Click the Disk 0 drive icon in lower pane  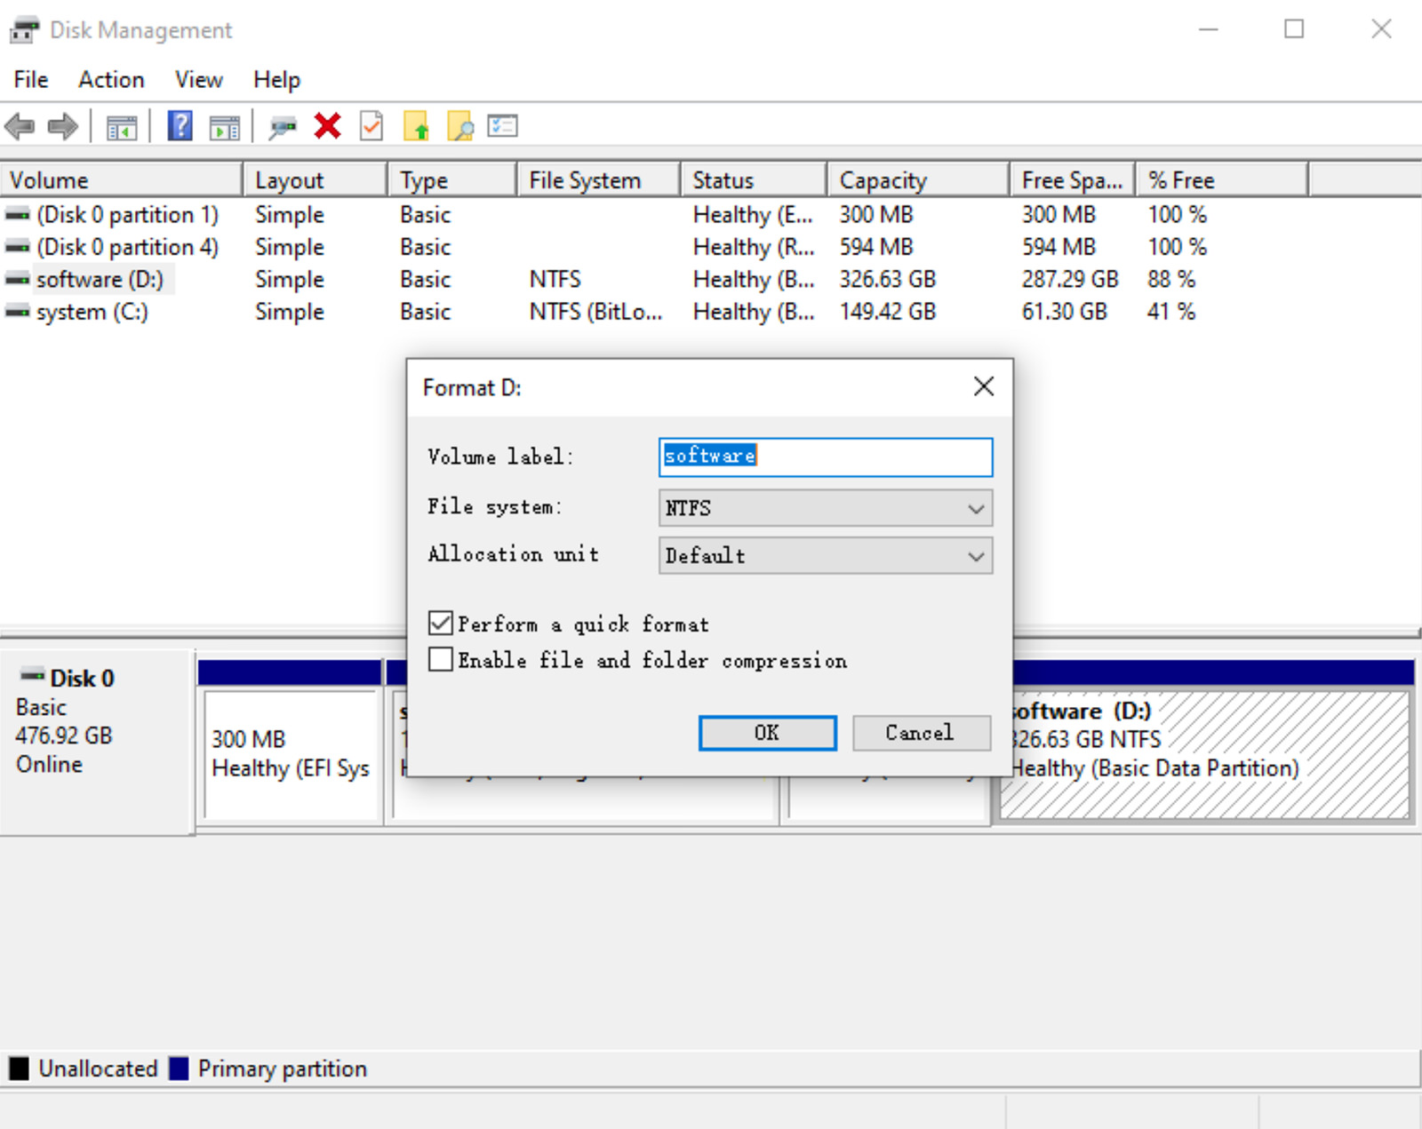pos(33,676)
